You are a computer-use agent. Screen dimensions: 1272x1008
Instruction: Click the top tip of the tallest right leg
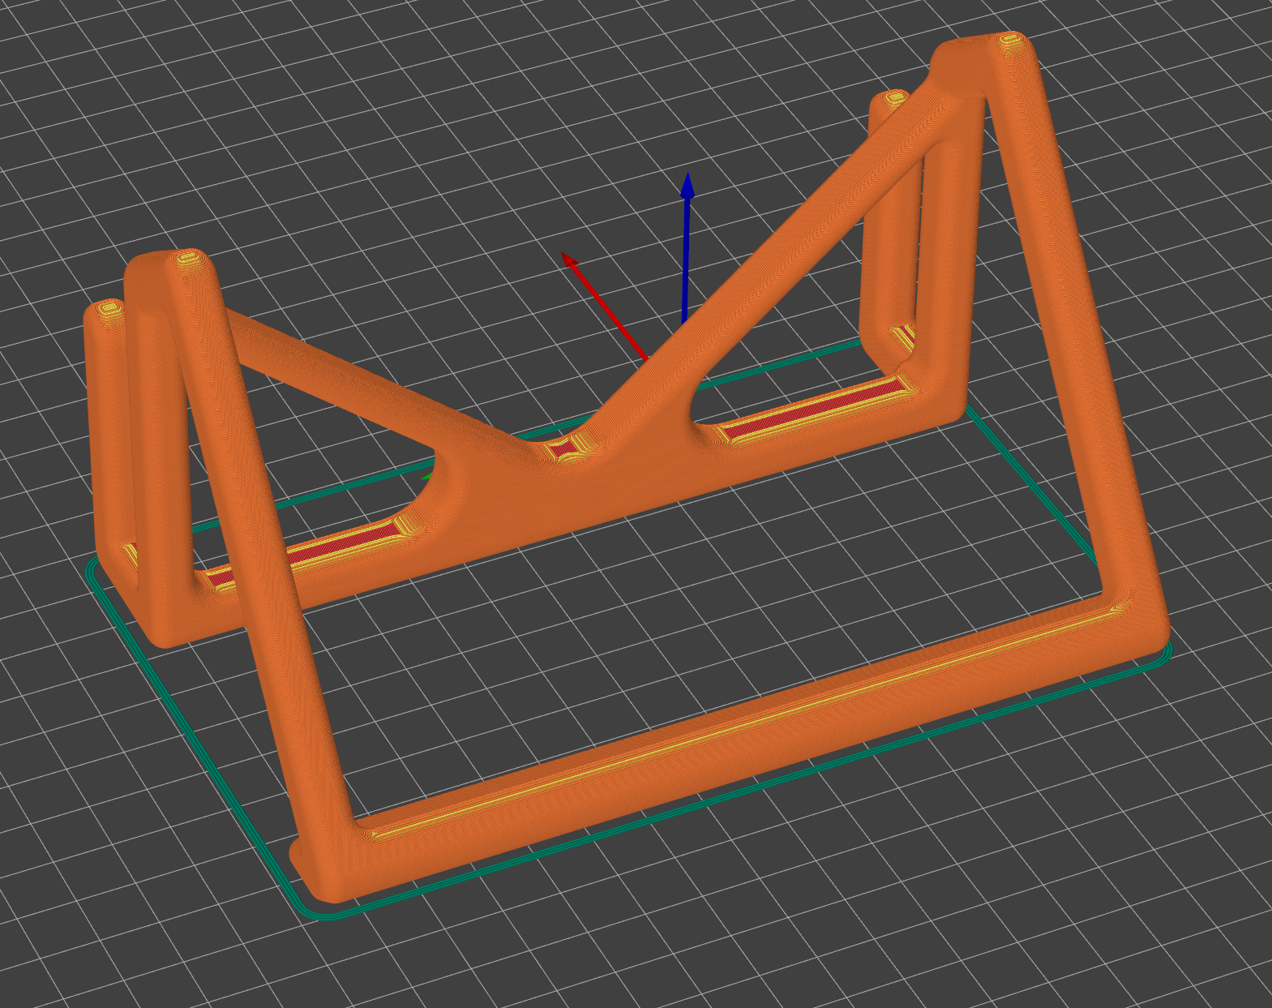click(1009, 38)
